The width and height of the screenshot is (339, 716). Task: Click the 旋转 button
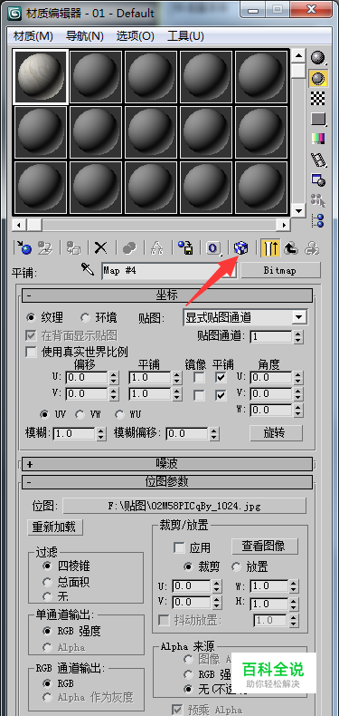(276, 433)
